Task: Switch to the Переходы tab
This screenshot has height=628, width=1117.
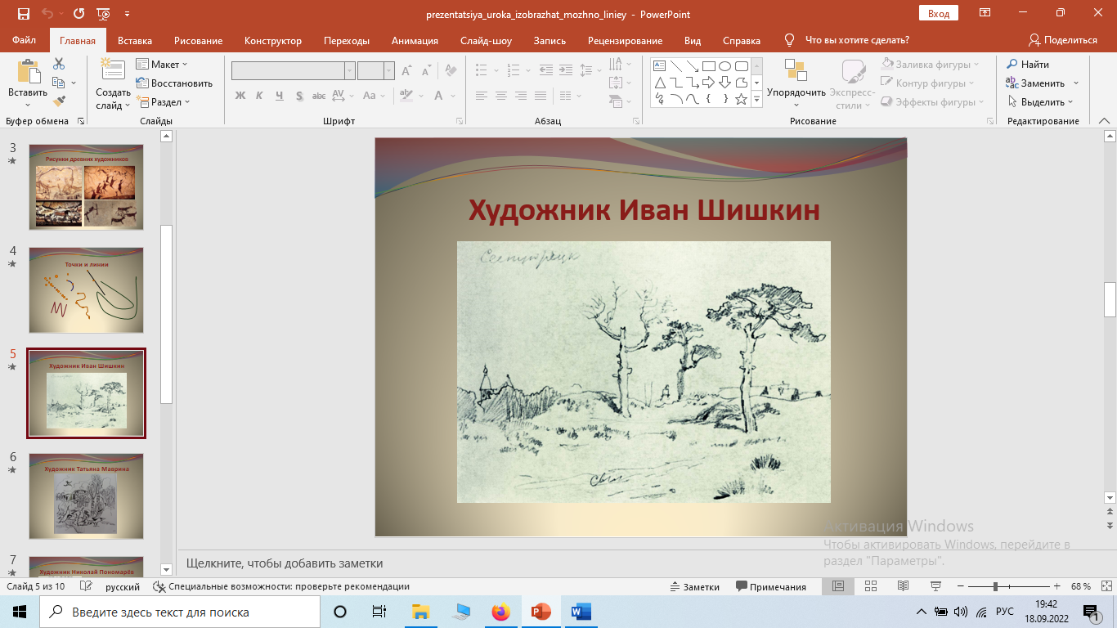Action: pos(347,40)
